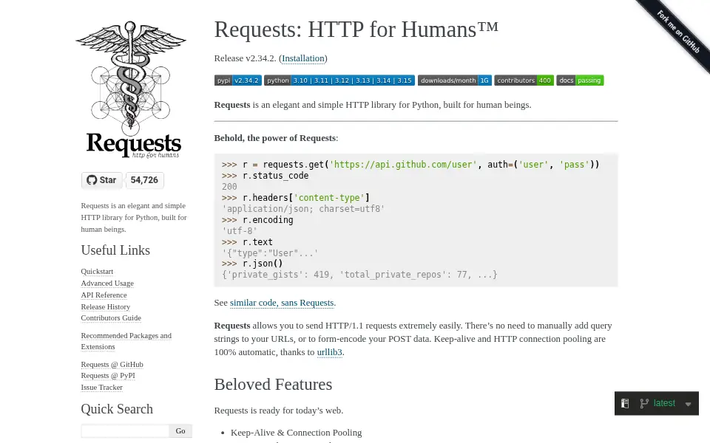Click the git branch icon beside latest
Screen dimensions: 710x443
click(644, 403)
